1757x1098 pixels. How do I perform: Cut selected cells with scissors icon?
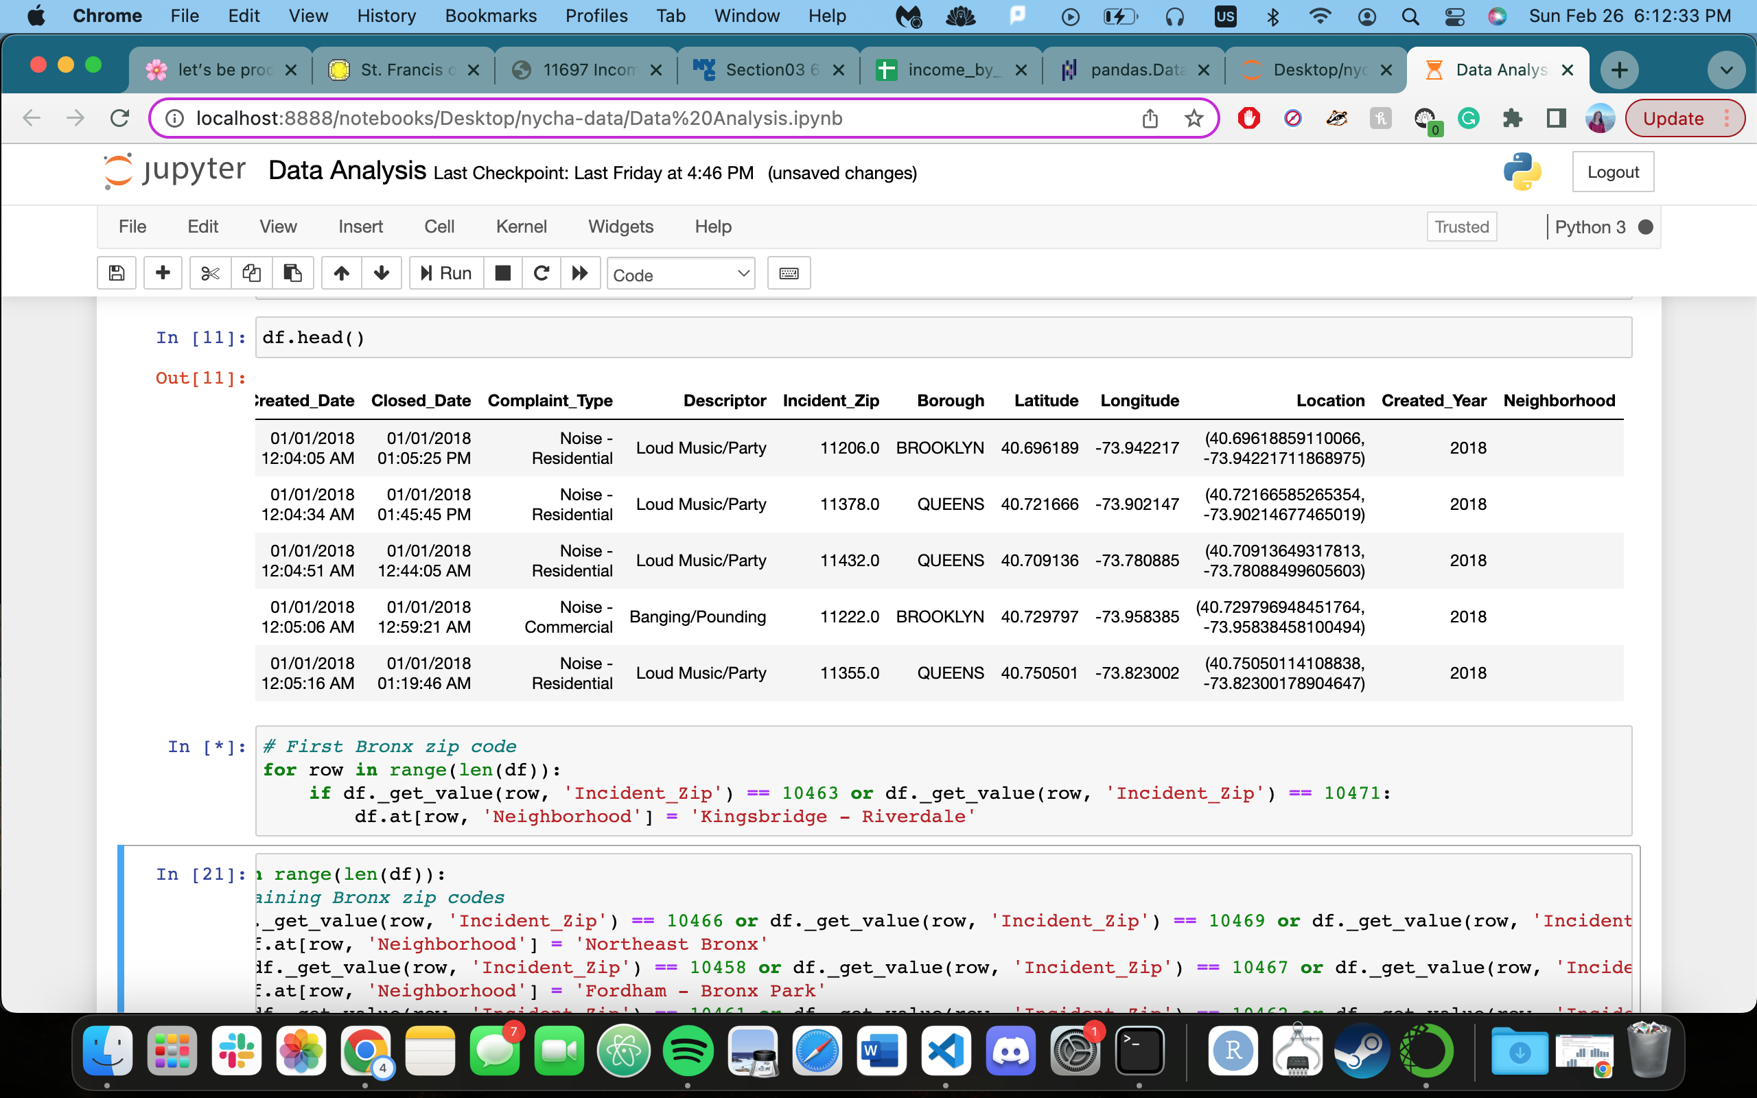click(211, 273)
